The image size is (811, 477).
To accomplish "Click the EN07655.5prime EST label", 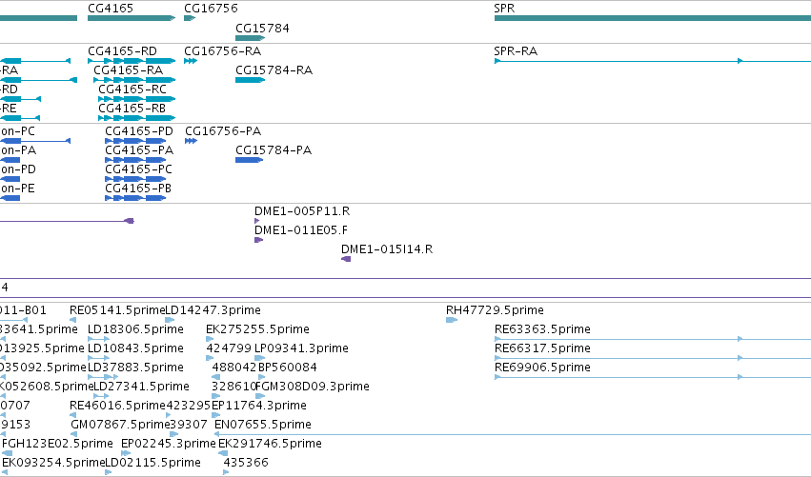I will point(263,425).
